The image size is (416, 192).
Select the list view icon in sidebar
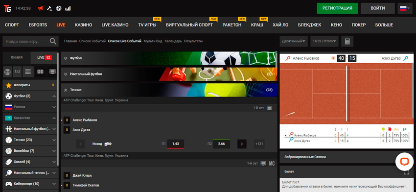click(x=28, y=72)
